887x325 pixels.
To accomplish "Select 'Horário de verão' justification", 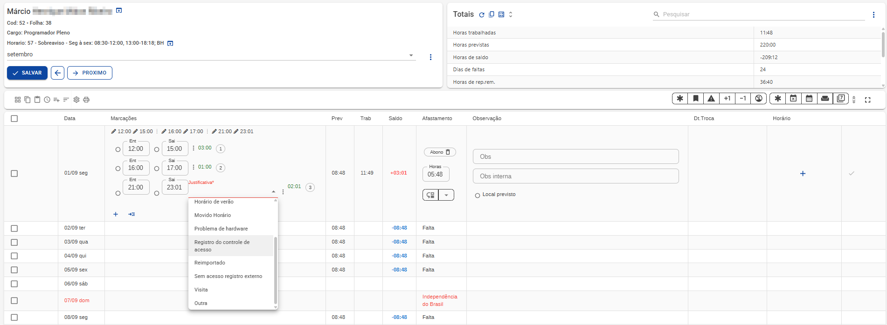I will point(231,202).
